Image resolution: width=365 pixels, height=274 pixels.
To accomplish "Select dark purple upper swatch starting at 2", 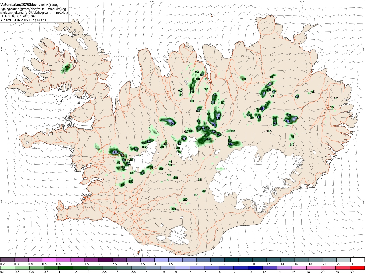I will pyautogui.click(x=105, y=260).
